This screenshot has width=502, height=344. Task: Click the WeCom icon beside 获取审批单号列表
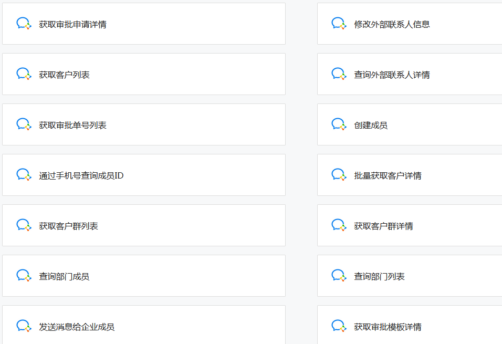click(x=24, y=124)
